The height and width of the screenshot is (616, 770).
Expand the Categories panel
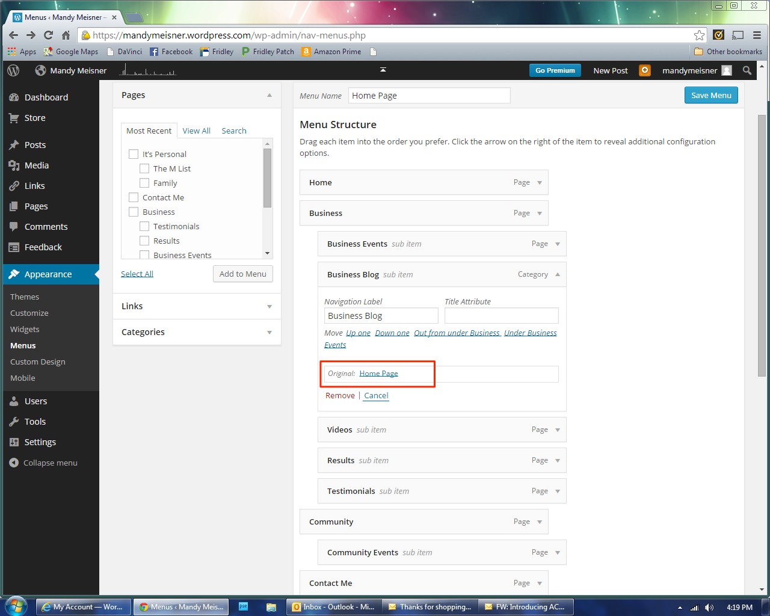pyautogui.click(x=269, y=332)
